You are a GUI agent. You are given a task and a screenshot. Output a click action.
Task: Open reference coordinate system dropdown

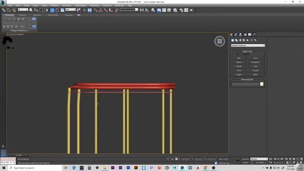70,9
